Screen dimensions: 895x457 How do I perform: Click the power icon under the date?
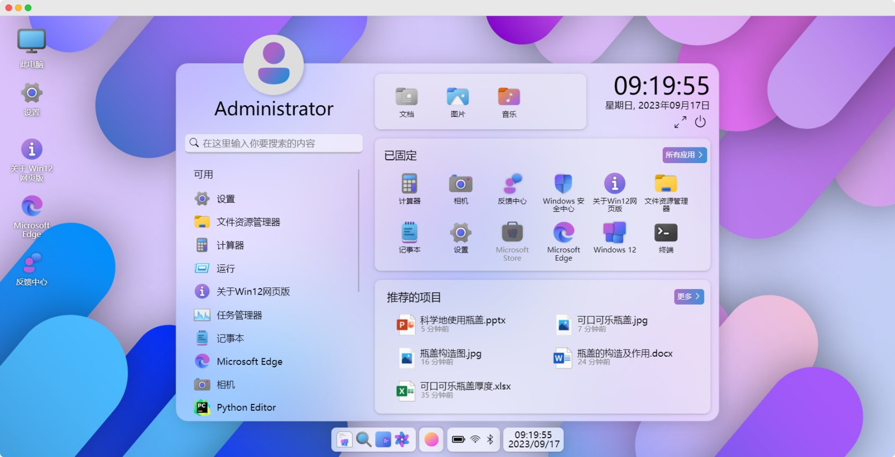point(700,122)
